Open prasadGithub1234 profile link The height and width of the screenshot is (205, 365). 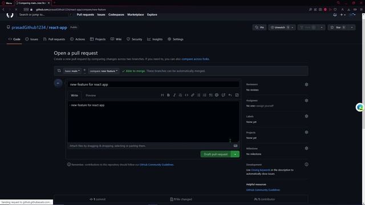coord(29,27)
